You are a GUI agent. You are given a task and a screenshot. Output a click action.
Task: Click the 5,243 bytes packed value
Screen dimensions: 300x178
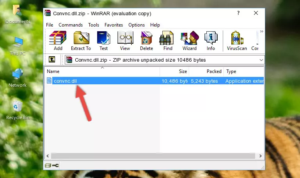(204, 81)
